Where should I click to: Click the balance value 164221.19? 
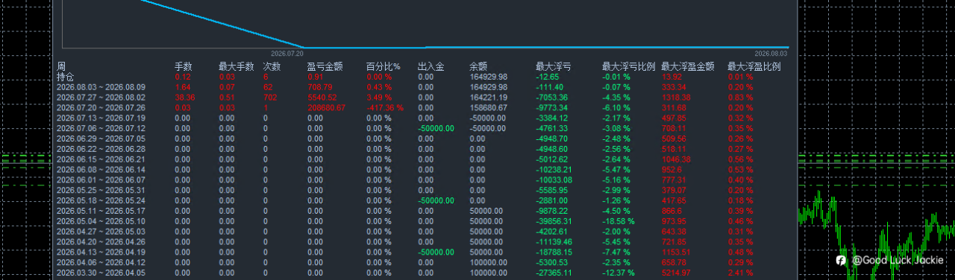point(489,98)
